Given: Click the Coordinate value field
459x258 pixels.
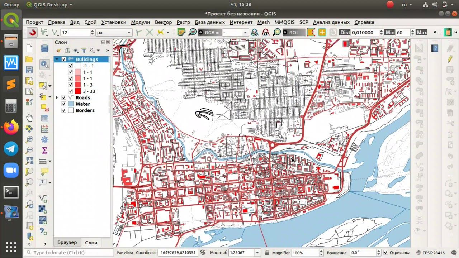Looking at the screenshot, I should click(x=178, y=253).
